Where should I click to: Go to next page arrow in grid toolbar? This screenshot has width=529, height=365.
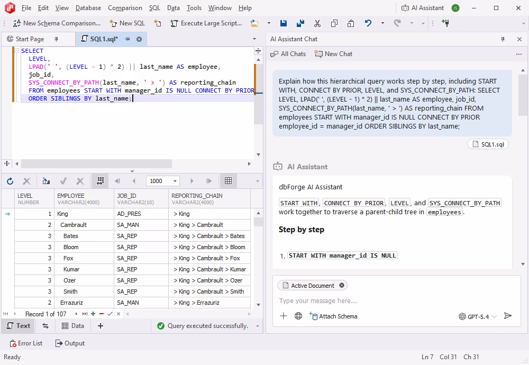[192, 181]
